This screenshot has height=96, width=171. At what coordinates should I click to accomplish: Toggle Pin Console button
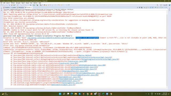tap(156, 7)
